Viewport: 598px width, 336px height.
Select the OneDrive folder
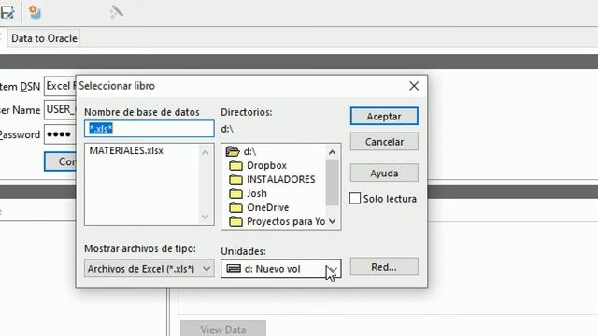coord(268,207)
